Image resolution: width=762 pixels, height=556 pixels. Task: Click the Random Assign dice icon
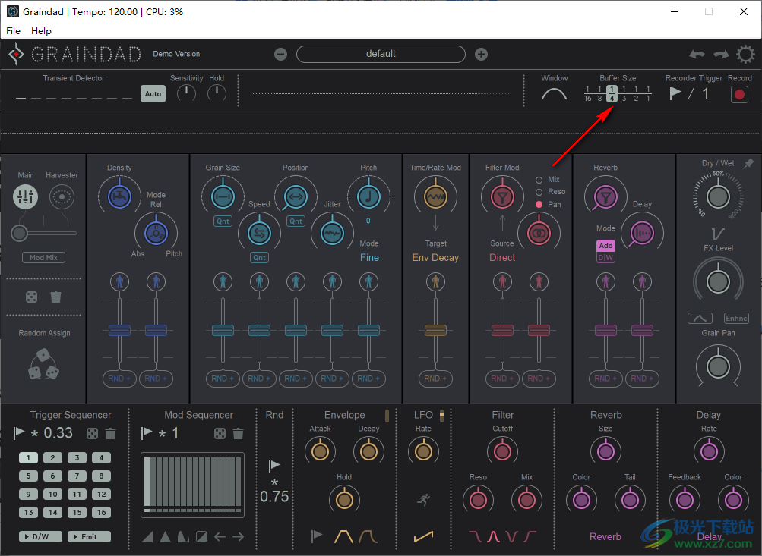pos(43,364)
